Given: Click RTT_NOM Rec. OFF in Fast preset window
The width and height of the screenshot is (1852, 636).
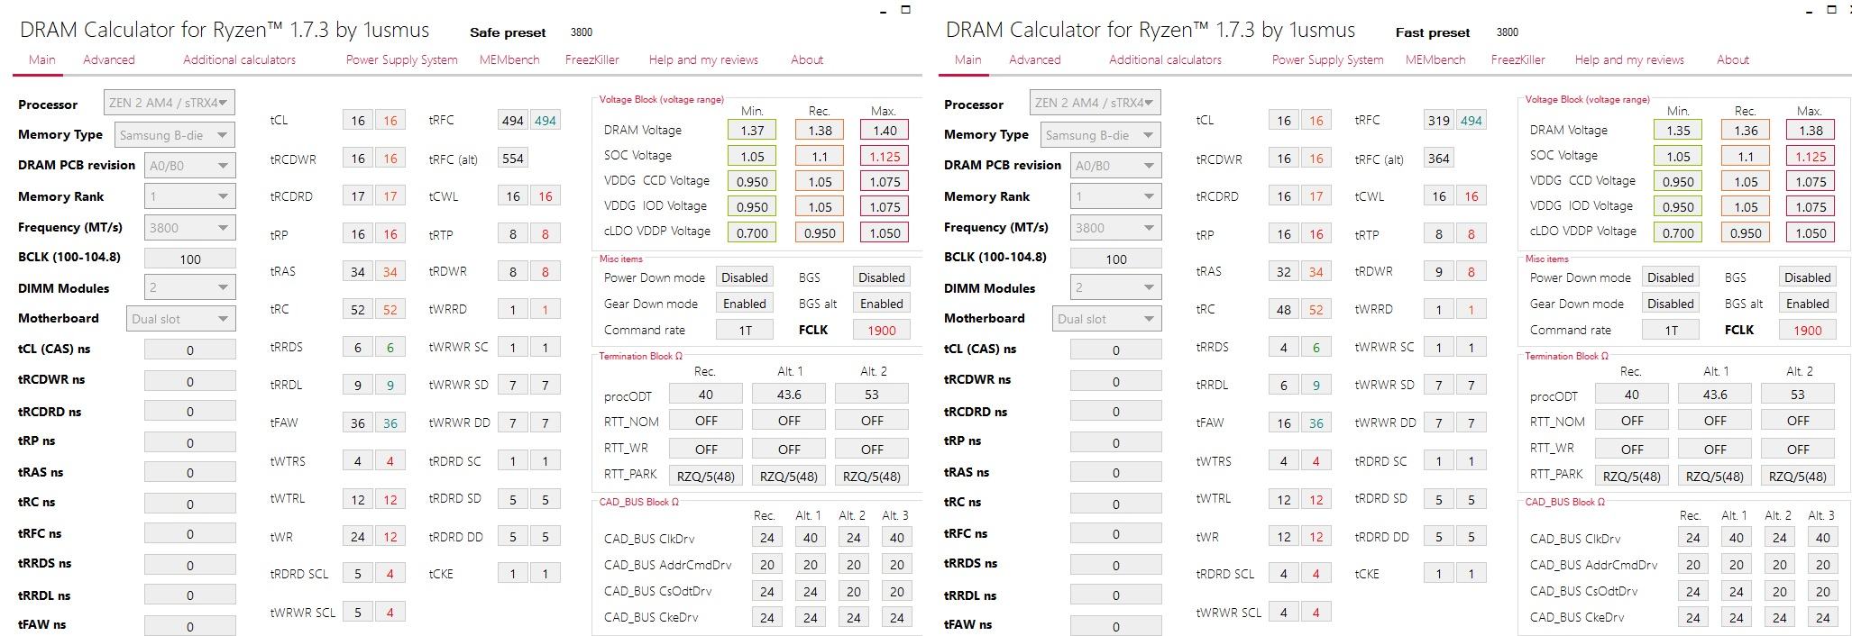Looking at the screenshot, I should click(x=1632, y=421).
